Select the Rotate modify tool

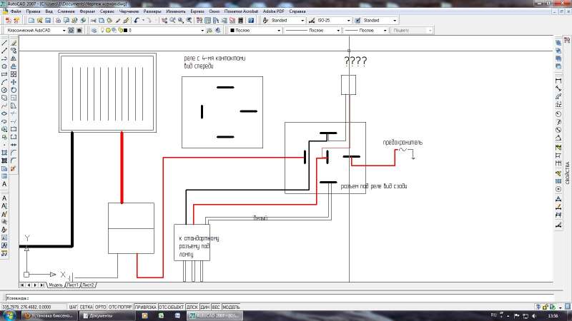[x=14, y=90]
